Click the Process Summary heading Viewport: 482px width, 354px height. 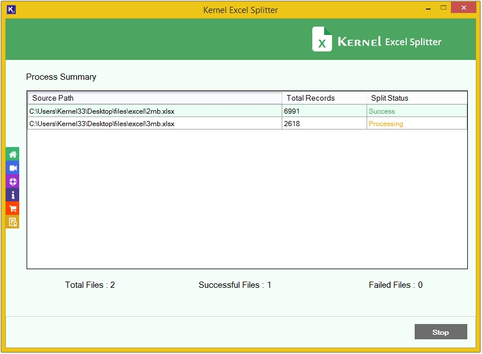(61, 77)
